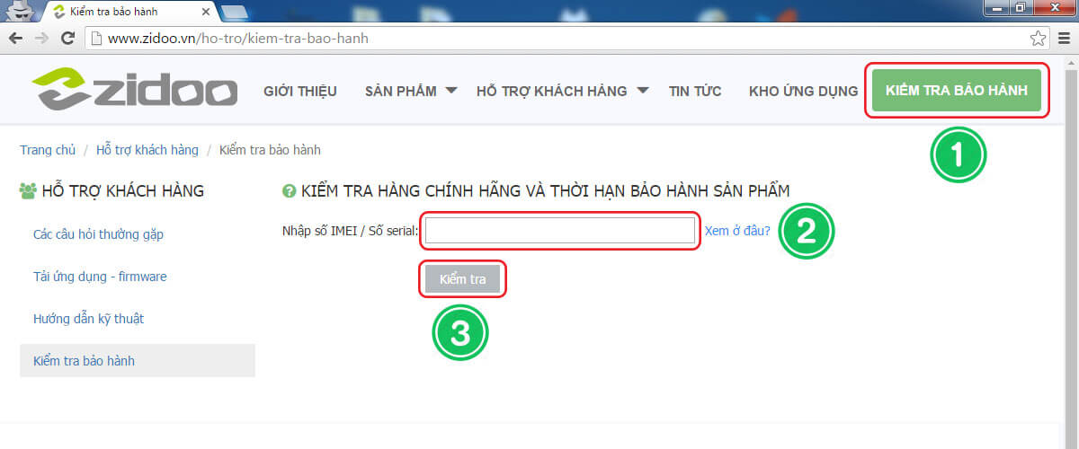The width and height of the screenshot is (1079, 449).
Task: Go to Trang chủ breadcrumb
Action: [48, 150]
